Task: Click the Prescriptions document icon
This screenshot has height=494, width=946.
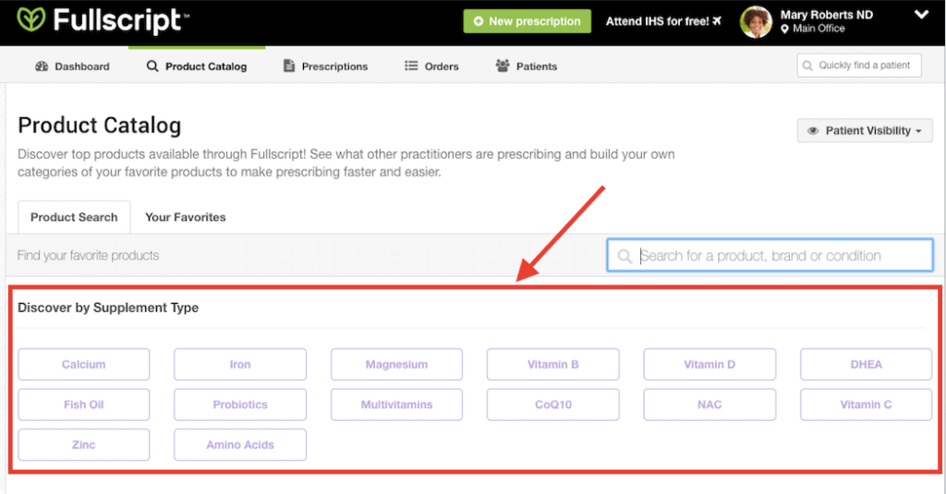Action: pos(289,66)
